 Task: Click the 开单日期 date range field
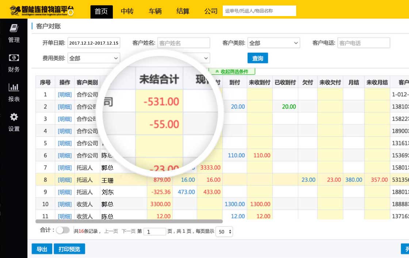[94, 43]
